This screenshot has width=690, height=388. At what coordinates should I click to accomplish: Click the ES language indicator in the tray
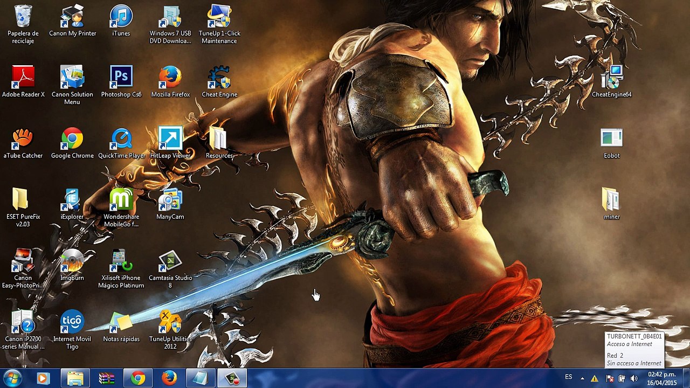click(x=569, y=377)
